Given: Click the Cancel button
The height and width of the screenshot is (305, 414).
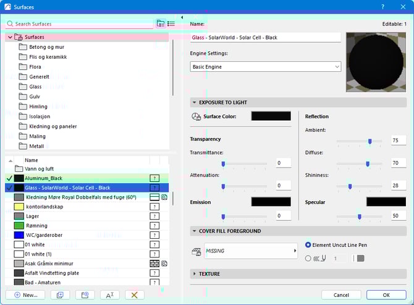Looking at the screenshot, I should click(341, 295).
